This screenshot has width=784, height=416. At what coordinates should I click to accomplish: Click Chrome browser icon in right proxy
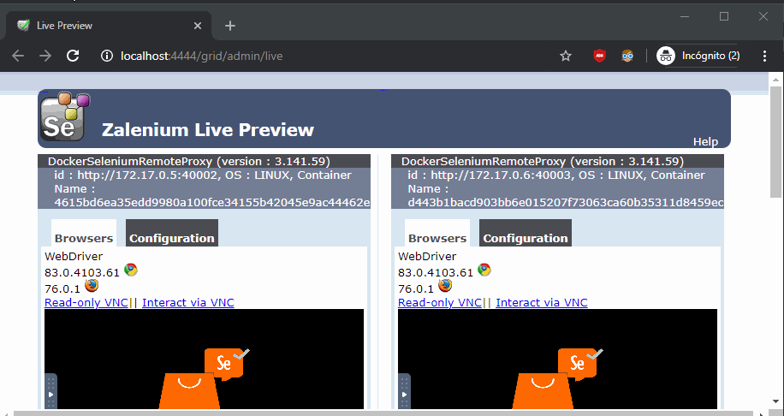pyautogui.click(x=484, y=270)
